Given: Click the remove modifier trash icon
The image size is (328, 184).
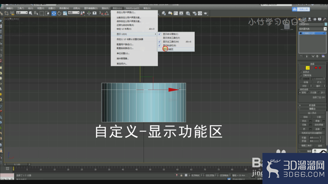Looking at the screenshot, I should (x=317, y=56).
